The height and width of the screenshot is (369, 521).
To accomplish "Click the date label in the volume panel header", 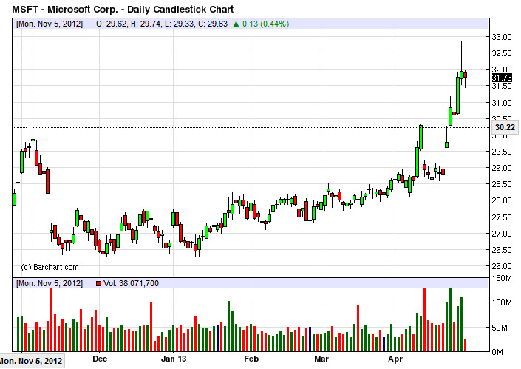I will click(50, 283).
